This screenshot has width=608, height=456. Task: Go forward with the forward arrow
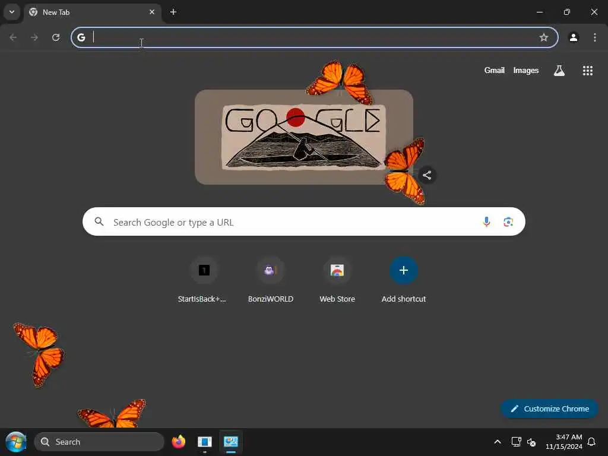34,37
